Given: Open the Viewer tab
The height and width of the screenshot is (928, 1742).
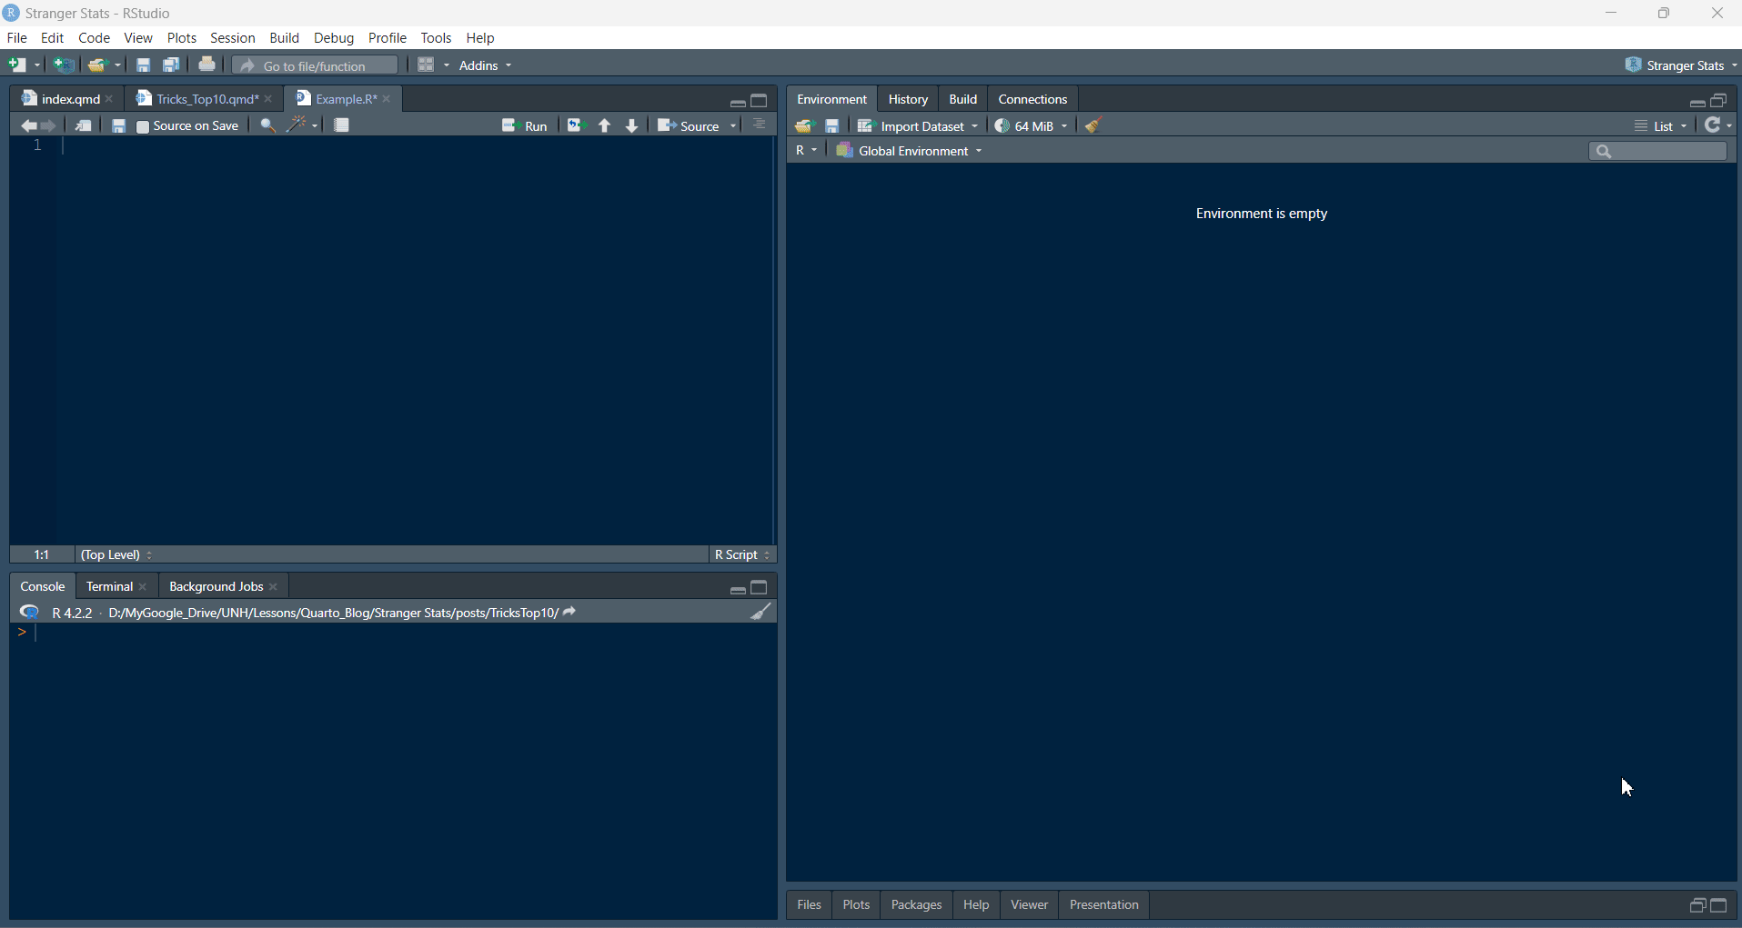Looking at the screenshot, I should click(x=1029, y=904).
